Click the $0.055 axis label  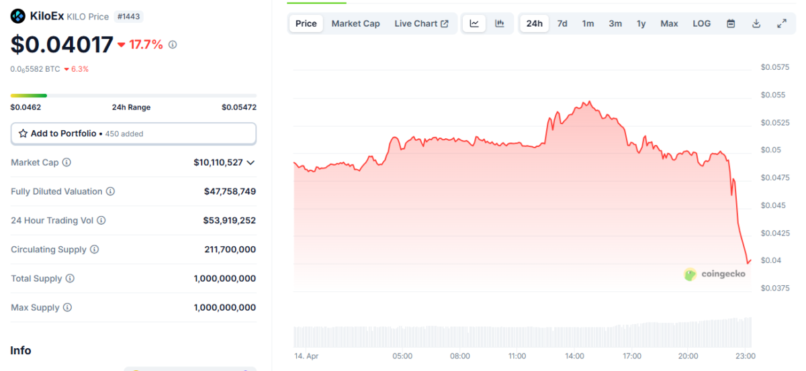click(x=773, y=95)
